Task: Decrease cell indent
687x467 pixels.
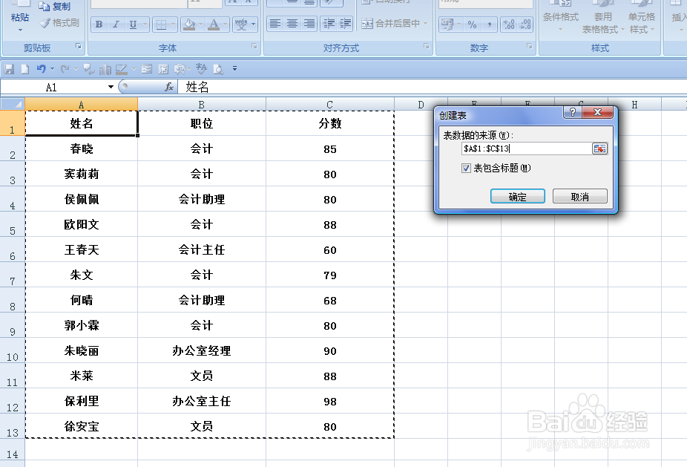Action: click(x=329, y=23)
